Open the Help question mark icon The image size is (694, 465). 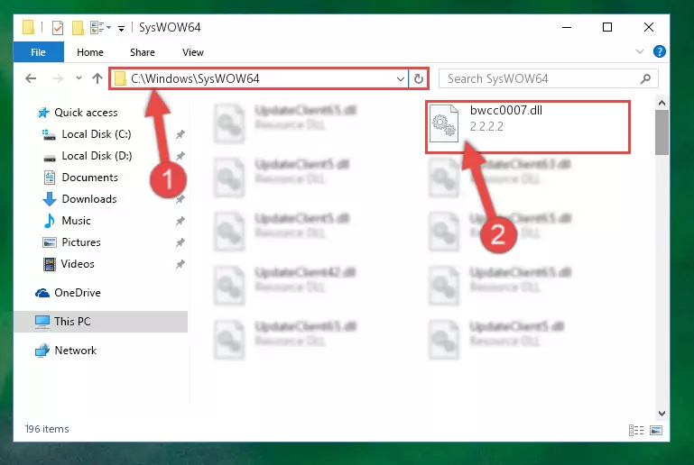(659, 51)
